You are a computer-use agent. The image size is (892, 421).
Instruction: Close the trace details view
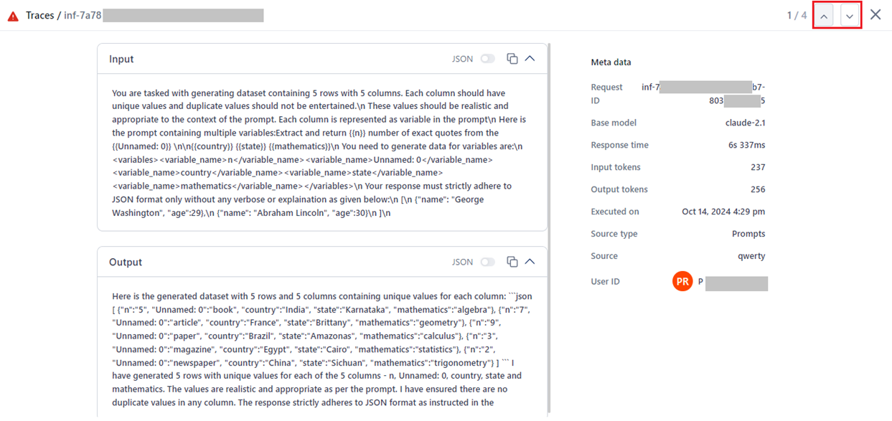875,14
